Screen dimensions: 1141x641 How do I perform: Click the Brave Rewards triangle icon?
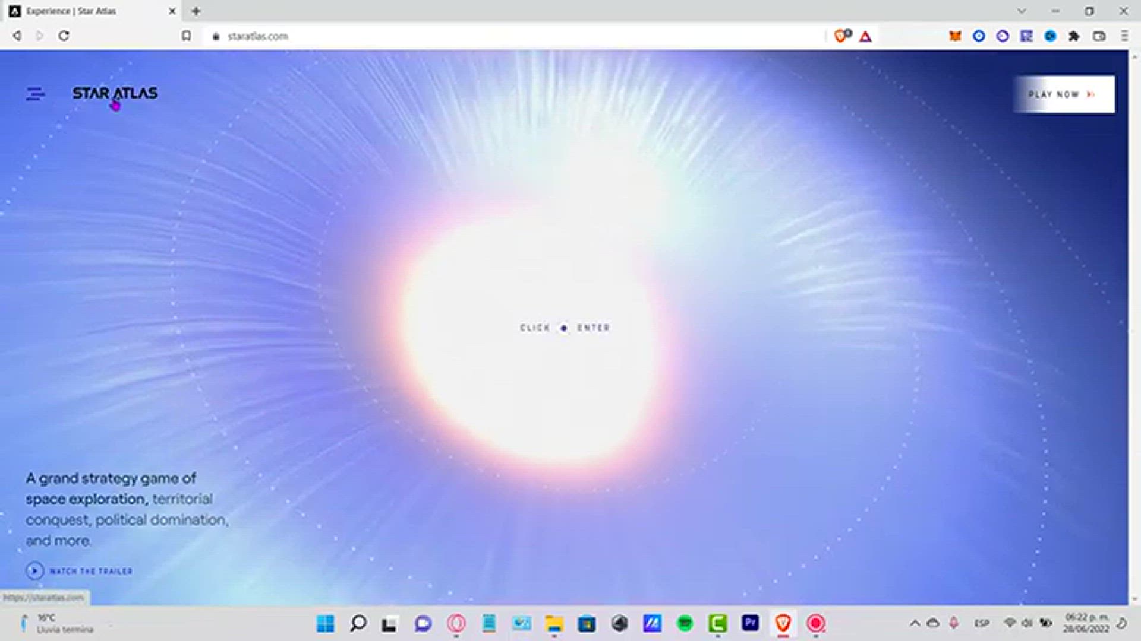pos(865,36)
